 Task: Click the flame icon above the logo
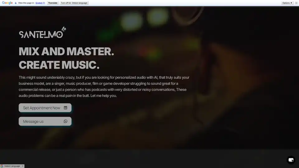pos(64,29)
